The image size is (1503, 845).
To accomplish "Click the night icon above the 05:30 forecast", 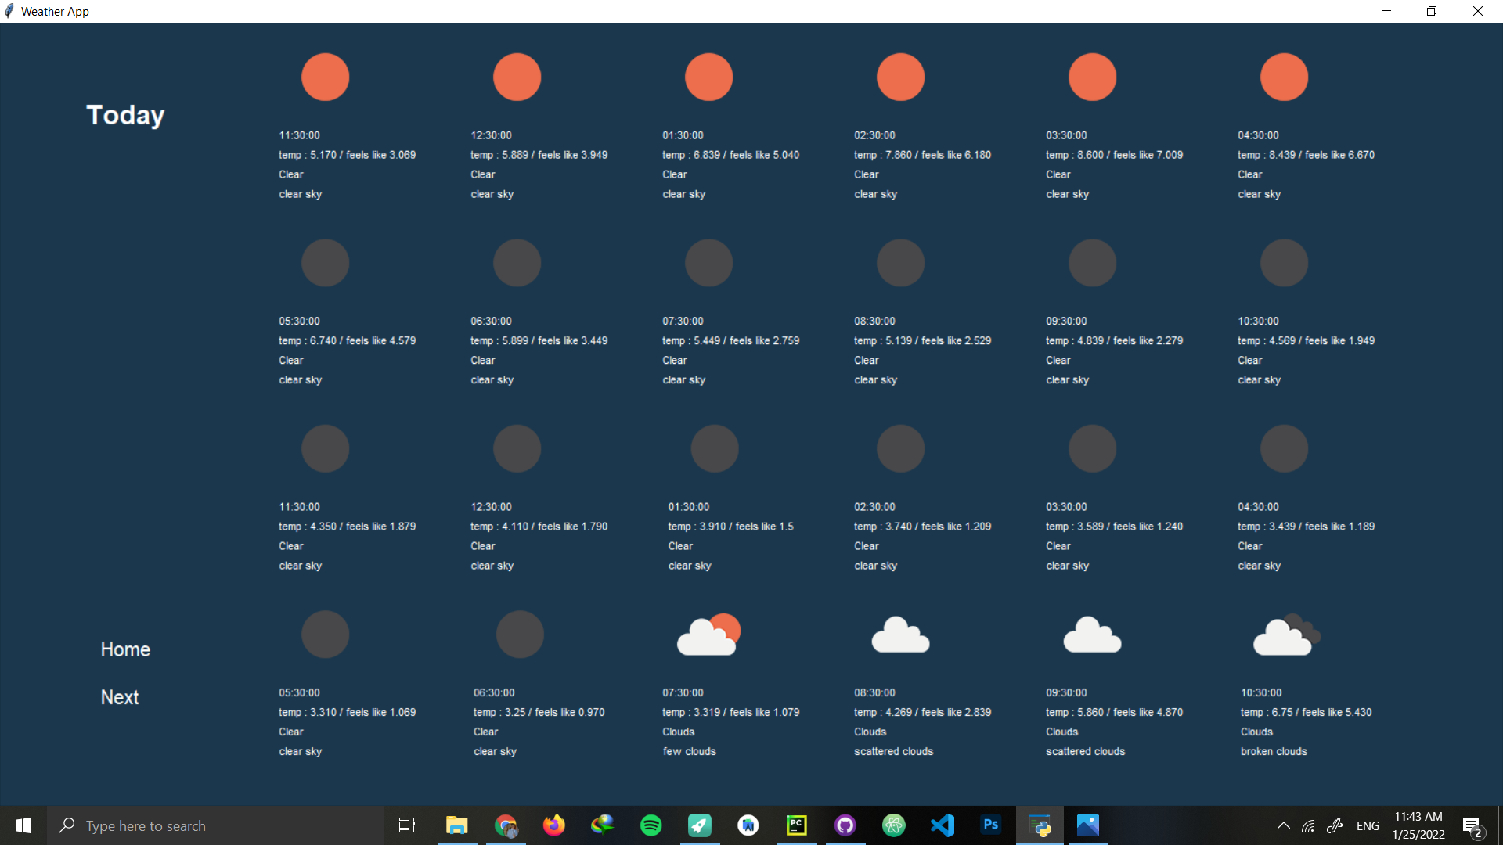I will click(x=325, y=263).
